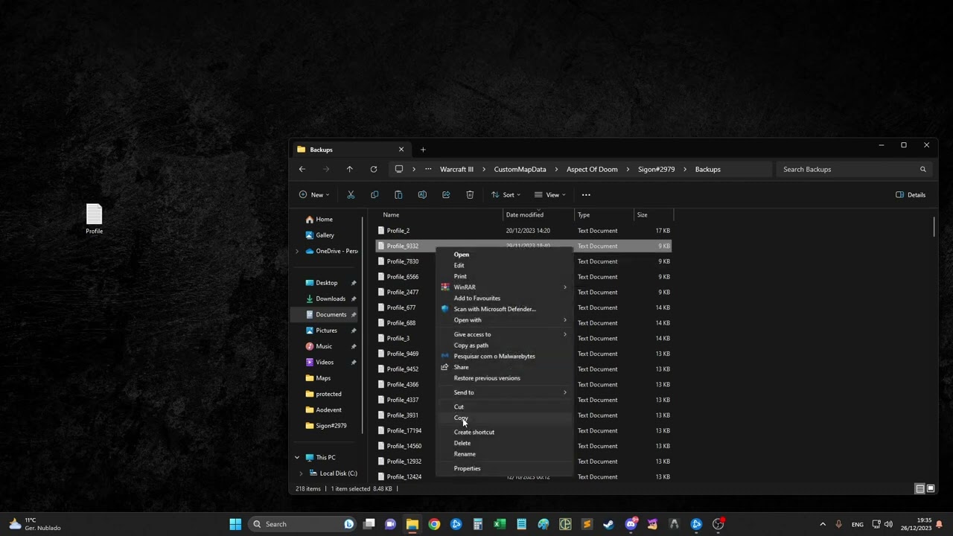953x536 pixels.
Task: Open the Sort dropdown
Action: click(506, 195)
